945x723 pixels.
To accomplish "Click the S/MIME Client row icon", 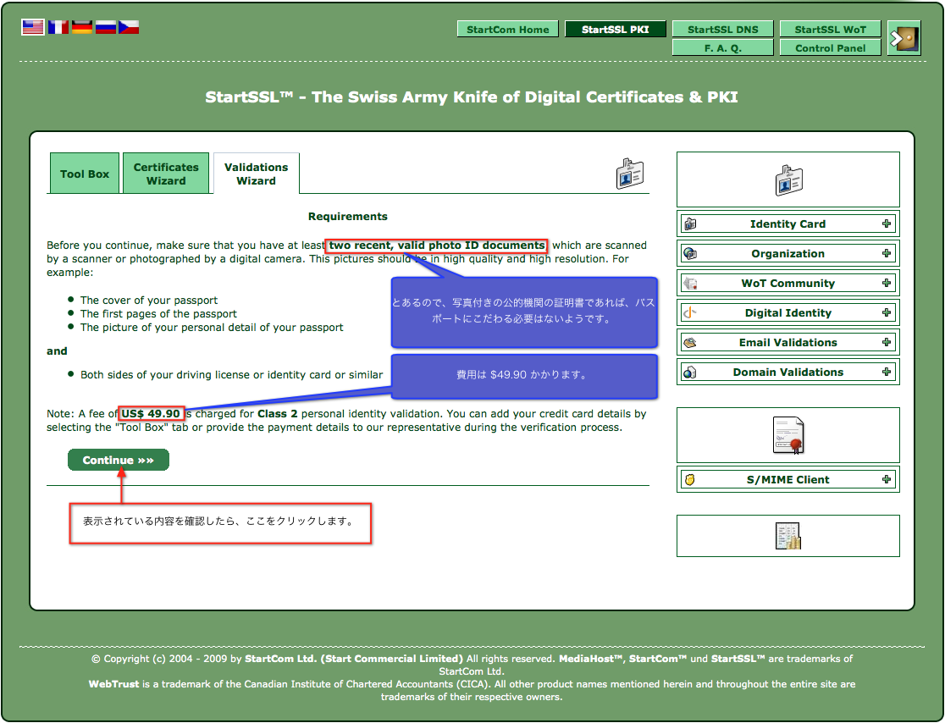I will click(690, 479).
